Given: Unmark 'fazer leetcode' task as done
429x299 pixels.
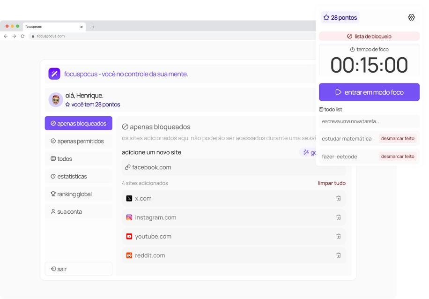Looking at the screenshot, I should pyautogui.click(x=397, y=157).
